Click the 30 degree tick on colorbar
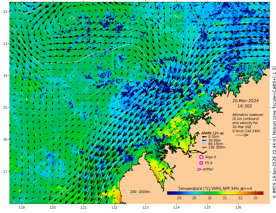The width and height of the screenshot is (276, 213). click(x=210, y=198)
